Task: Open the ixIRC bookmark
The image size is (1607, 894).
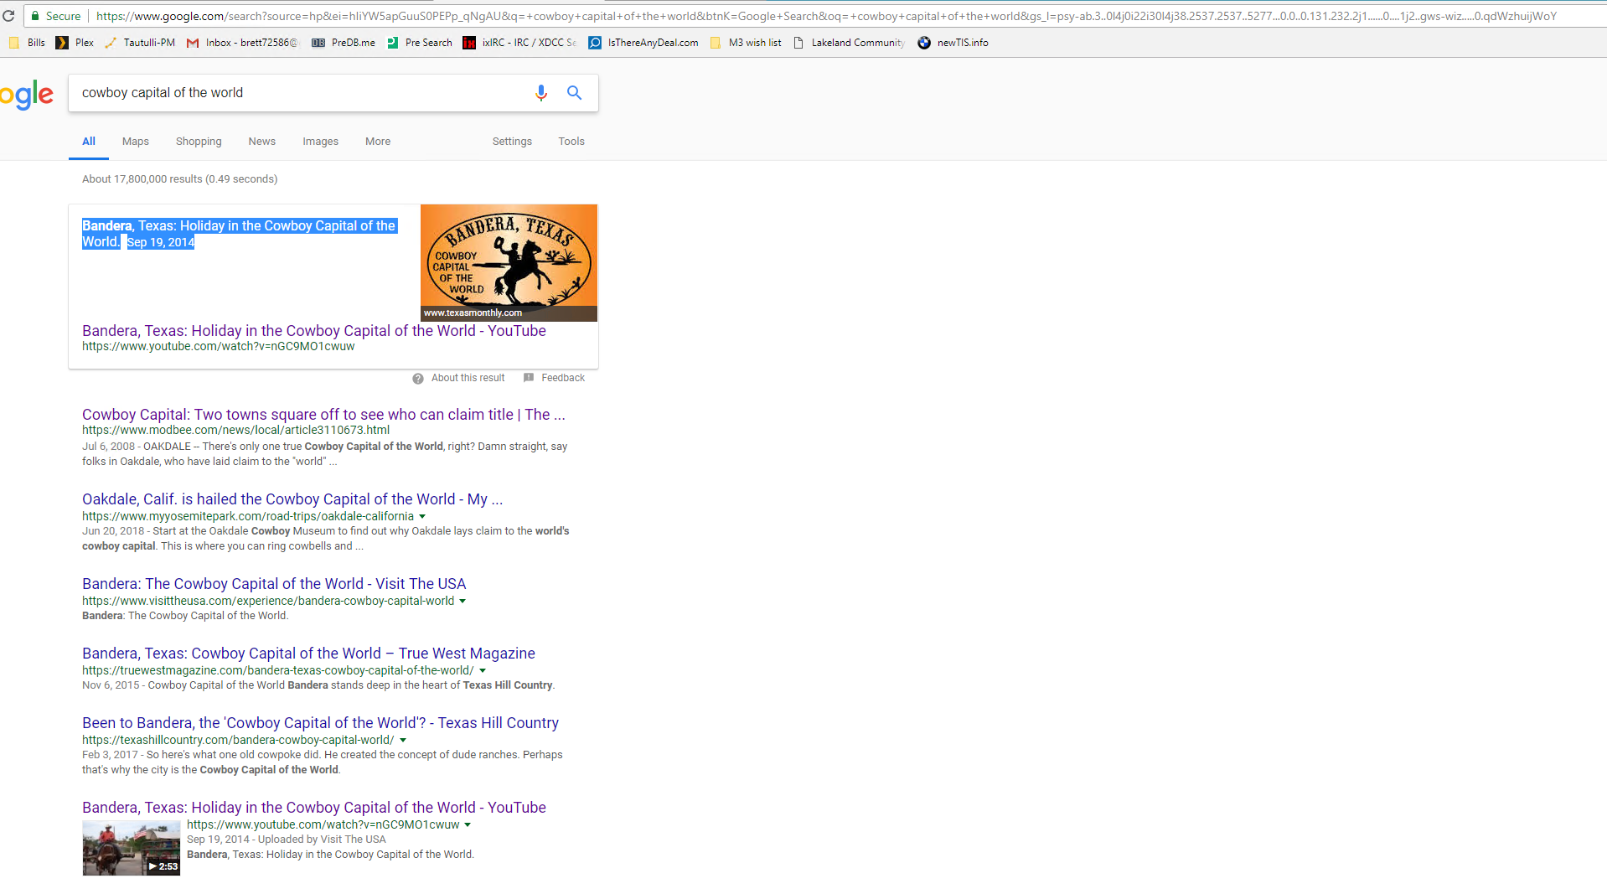Action: pyautogui.click(x=519, y=43)
